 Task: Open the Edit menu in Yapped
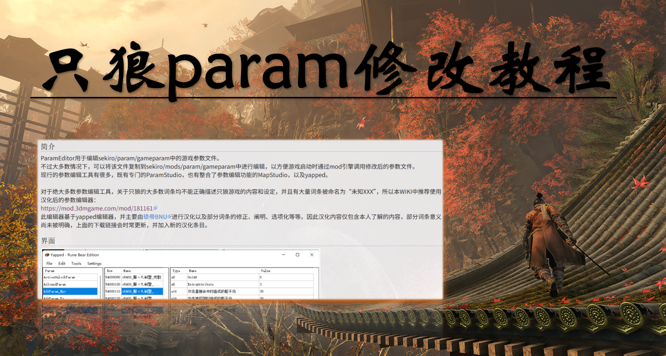coord(62,264)
